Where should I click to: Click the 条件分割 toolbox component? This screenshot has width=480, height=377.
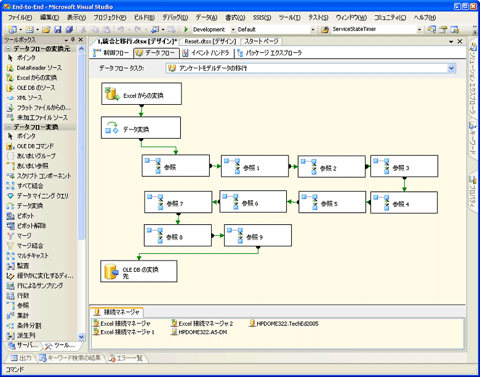coord(29,325)
